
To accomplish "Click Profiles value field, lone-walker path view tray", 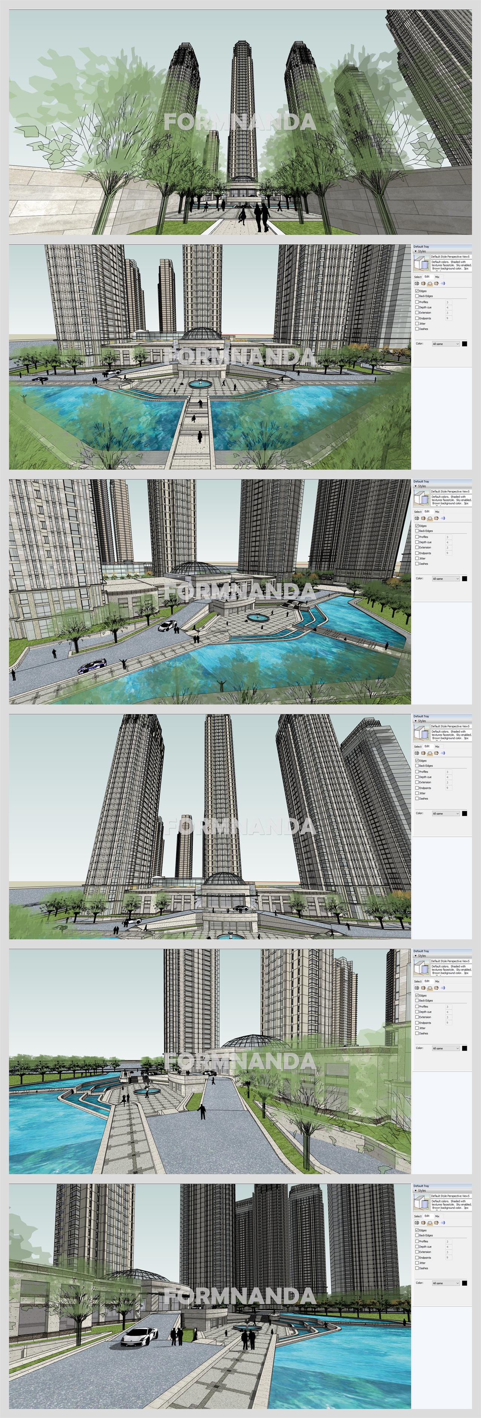I will pos(449,1007).
